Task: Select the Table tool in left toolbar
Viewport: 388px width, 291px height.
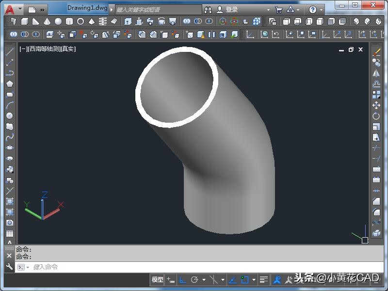Action: click(10, 233)
